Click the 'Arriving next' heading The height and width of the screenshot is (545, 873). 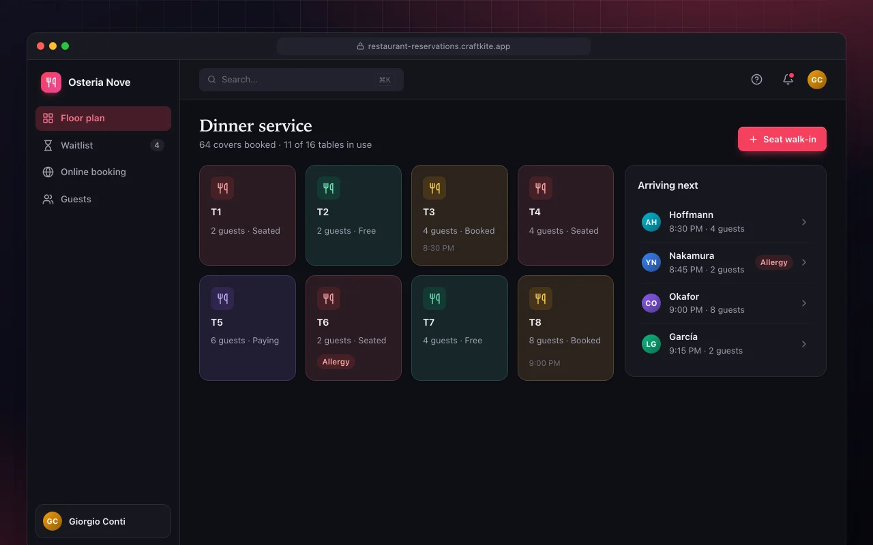click(668, 185)
